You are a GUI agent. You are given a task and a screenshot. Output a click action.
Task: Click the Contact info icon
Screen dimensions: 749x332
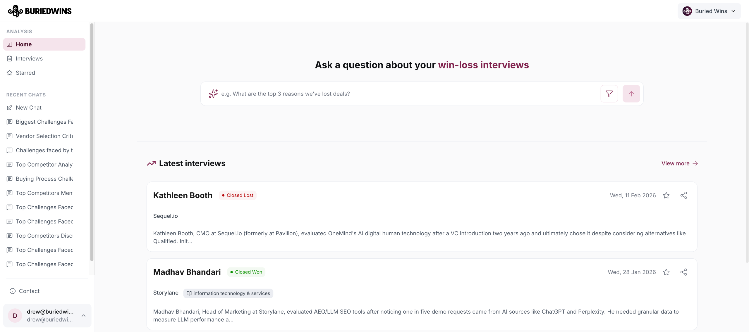(13, 291)
